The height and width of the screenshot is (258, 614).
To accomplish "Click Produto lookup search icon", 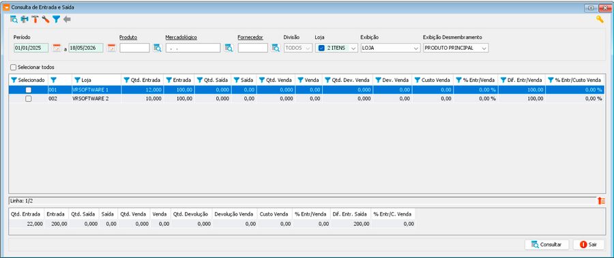I will 157,48.
